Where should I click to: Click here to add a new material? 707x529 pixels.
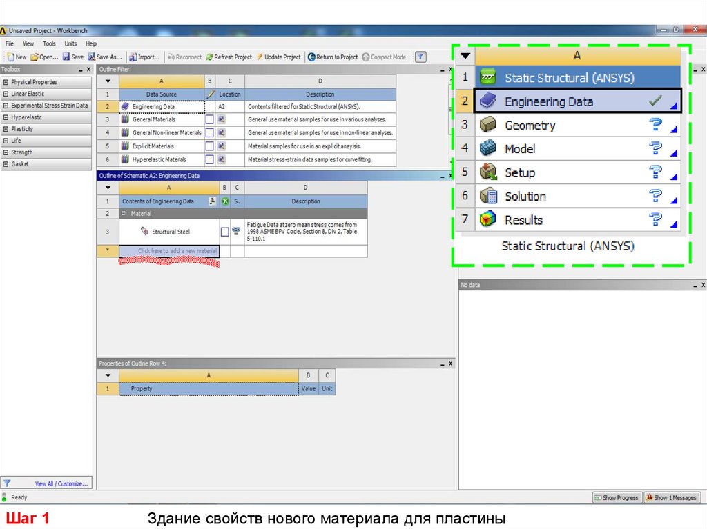169,251
